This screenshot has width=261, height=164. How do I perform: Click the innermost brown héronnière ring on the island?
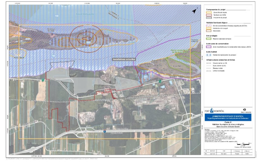tap(87, 39)
